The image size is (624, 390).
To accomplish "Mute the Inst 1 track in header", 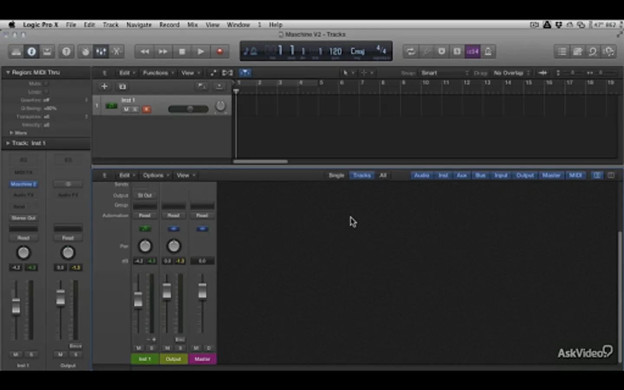I will 126,109.
